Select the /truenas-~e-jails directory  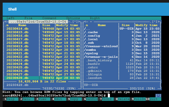(122, 57)
